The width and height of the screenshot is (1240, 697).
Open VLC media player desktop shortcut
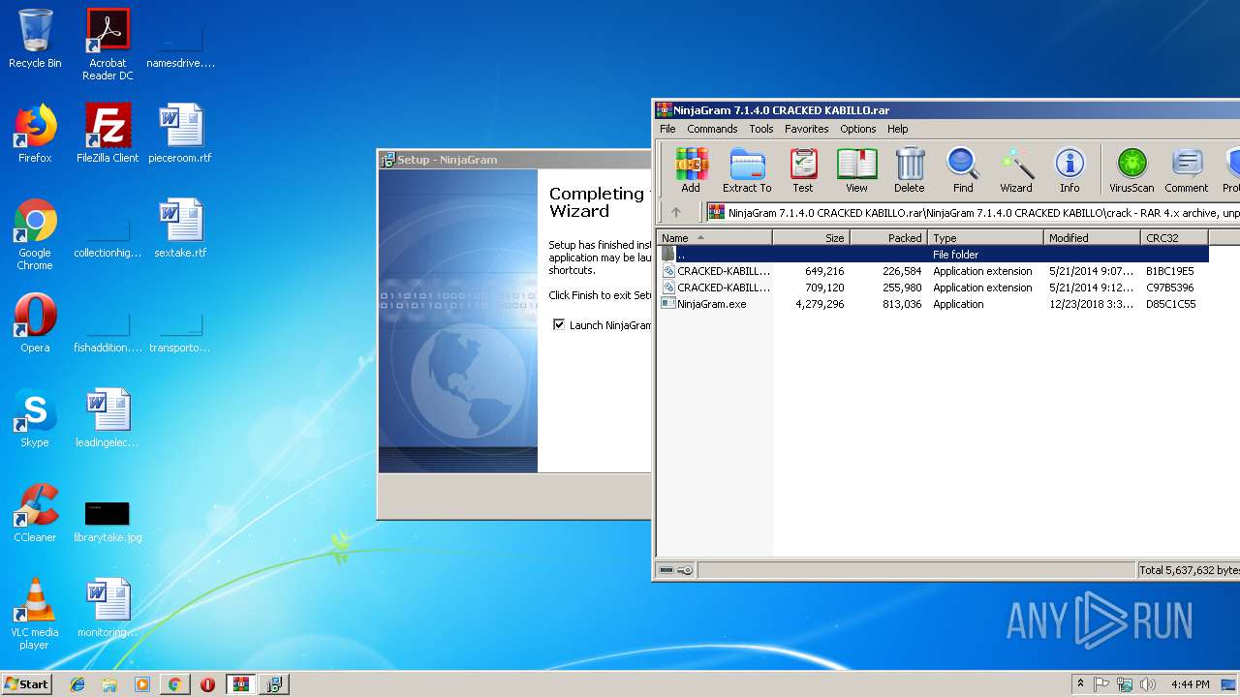point(35,614)
